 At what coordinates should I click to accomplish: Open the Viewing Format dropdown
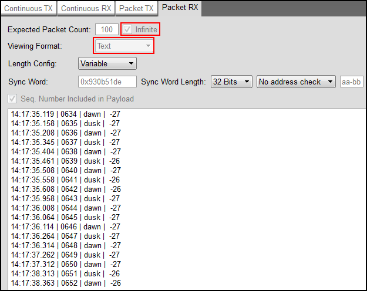124,46
